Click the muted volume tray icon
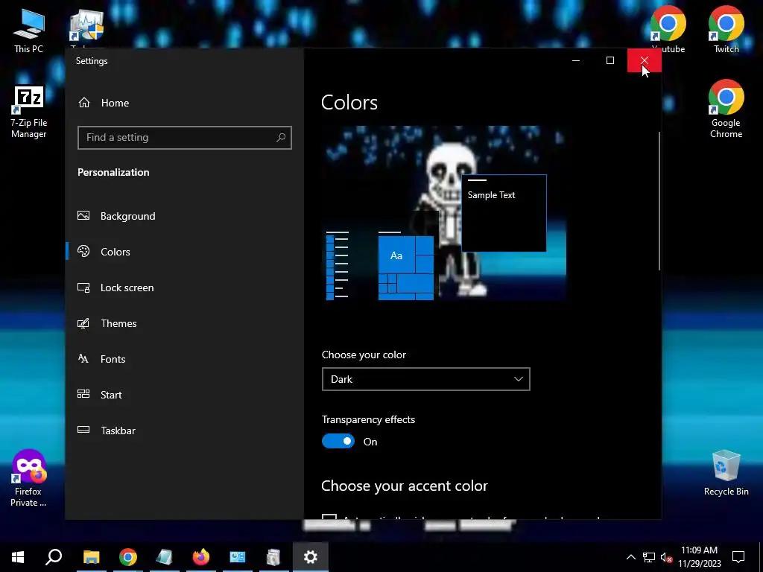The height and width of the screenshot is (572, 763). [x=666, y=557]
